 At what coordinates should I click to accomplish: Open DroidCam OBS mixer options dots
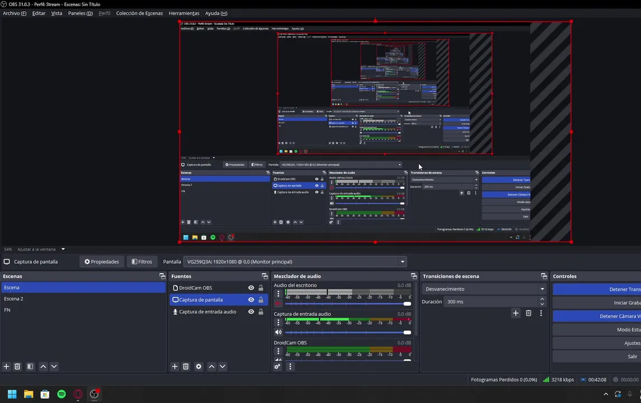279,351
